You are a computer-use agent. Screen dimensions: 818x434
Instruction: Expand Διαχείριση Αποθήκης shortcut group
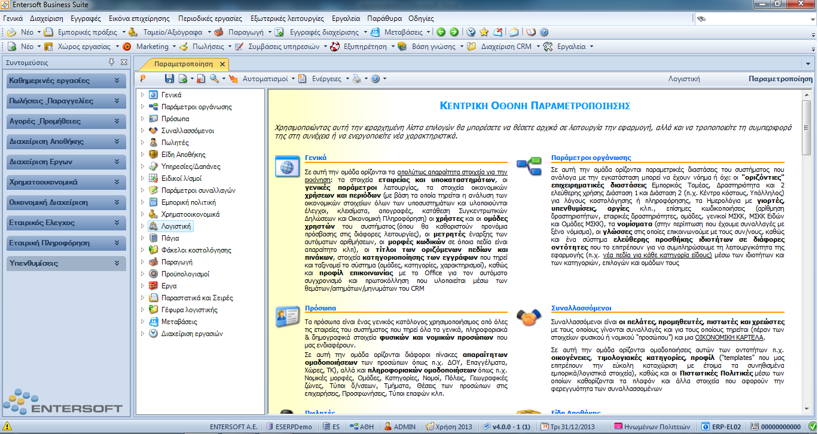click(x=117, y=141)
